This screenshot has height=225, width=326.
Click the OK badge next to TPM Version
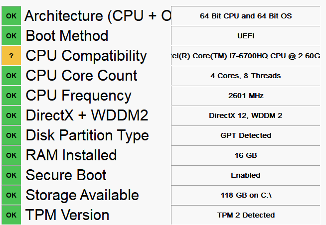pos(11,215)
